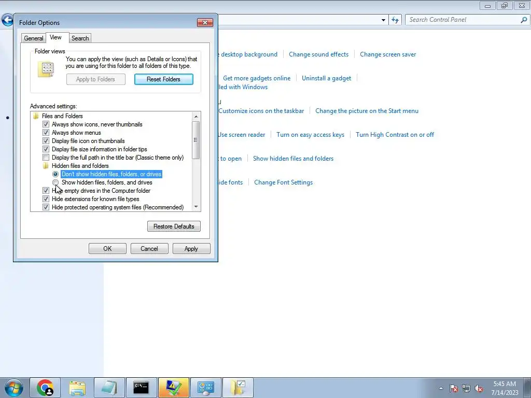Click the Files and Folders folder icon
This screenshot has height=398, width=531.
(36, 116)
